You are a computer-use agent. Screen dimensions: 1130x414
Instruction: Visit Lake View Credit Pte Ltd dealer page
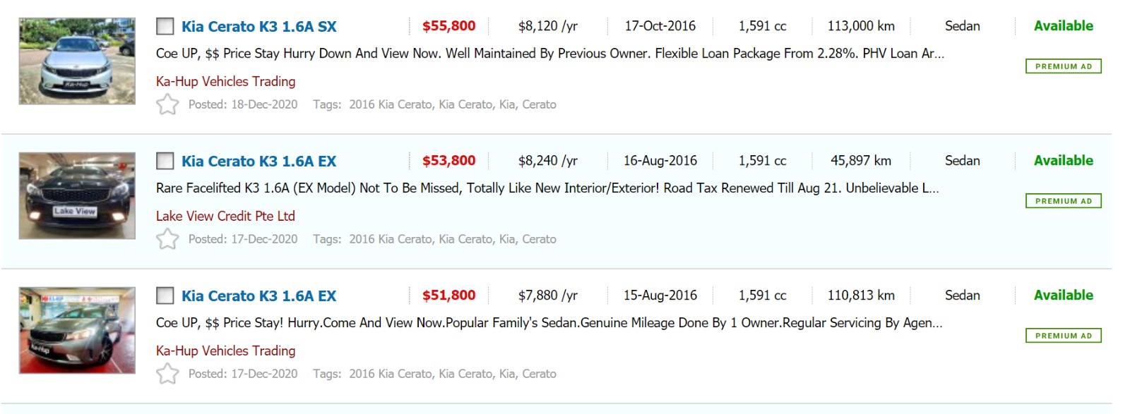tap(226, 217)
